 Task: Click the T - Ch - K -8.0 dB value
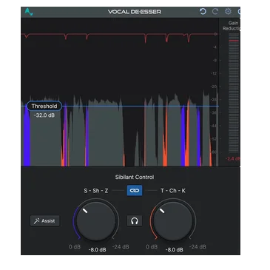tap(175, 249)
